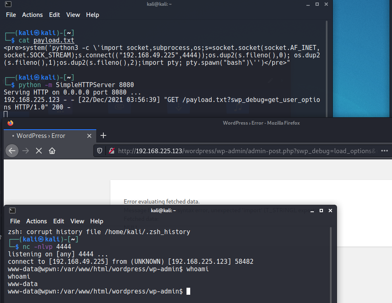
Task: Open page actions ellipsis in address bar
Action: coord(385,151)
